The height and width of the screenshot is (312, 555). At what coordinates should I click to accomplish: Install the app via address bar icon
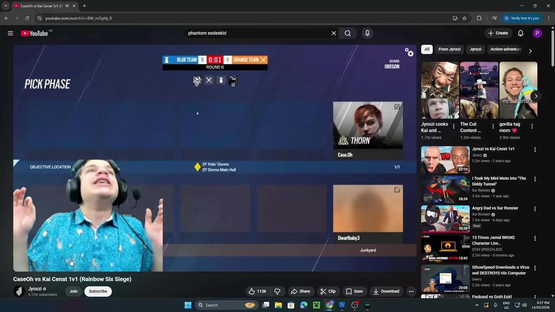[455, 18]
